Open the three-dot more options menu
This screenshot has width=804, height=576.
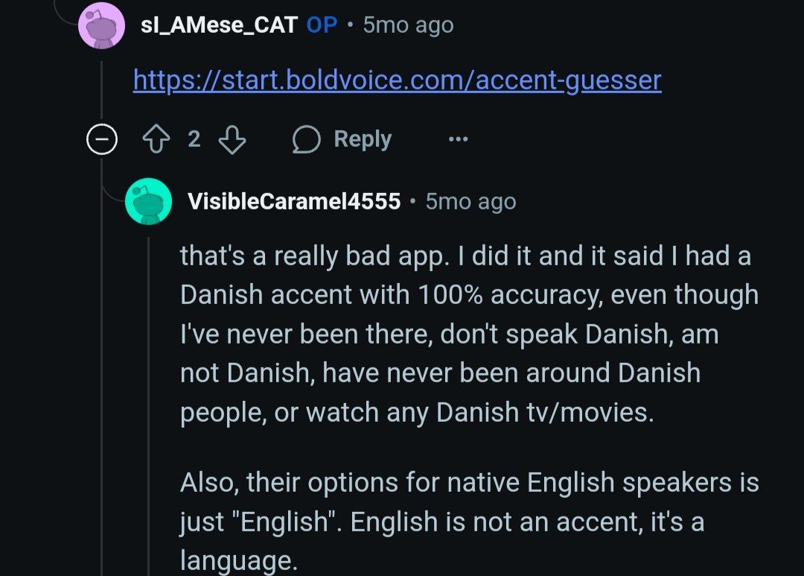tap(458, 139)
